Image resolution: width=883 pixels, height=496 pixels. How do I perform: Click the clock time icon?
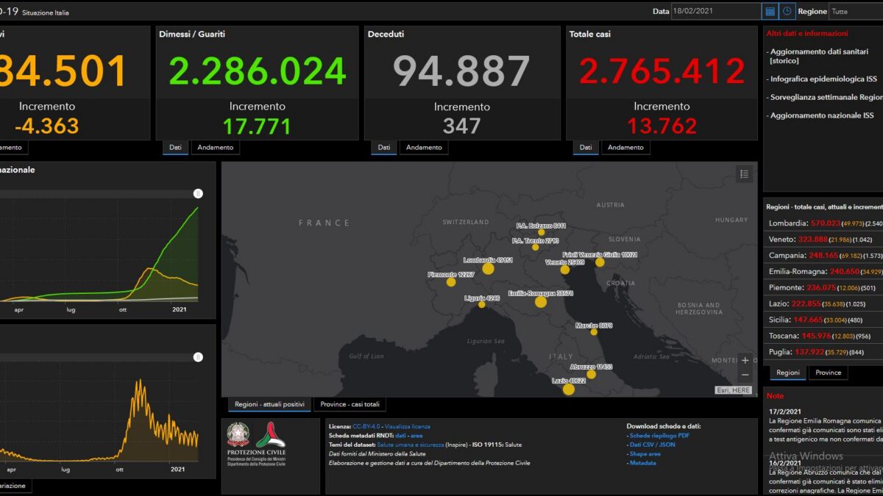tap(787, 11)
